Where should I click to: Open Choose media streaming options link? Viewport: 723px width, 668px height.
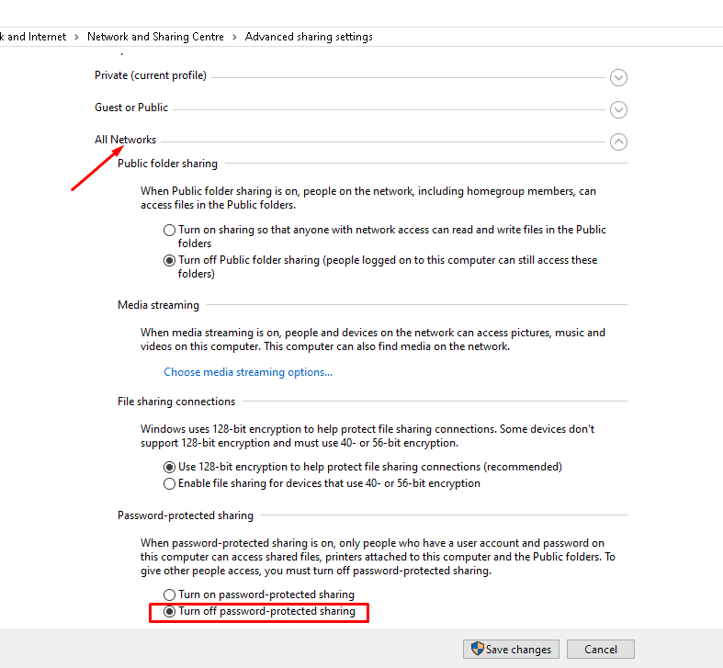pyautogui.click(x=248, y=372)
